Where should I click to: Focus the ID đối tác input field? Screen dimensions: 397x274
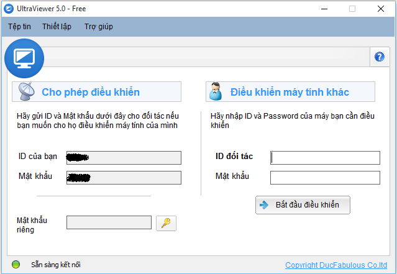click(x=325, y=158)
